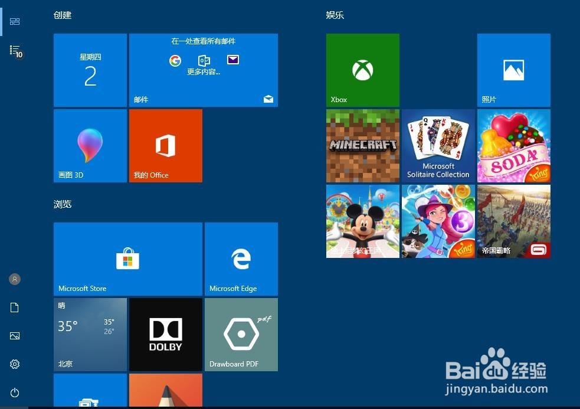Launch Microsoft Edge tile
This screenshot has height=409, width=580.
241,259
